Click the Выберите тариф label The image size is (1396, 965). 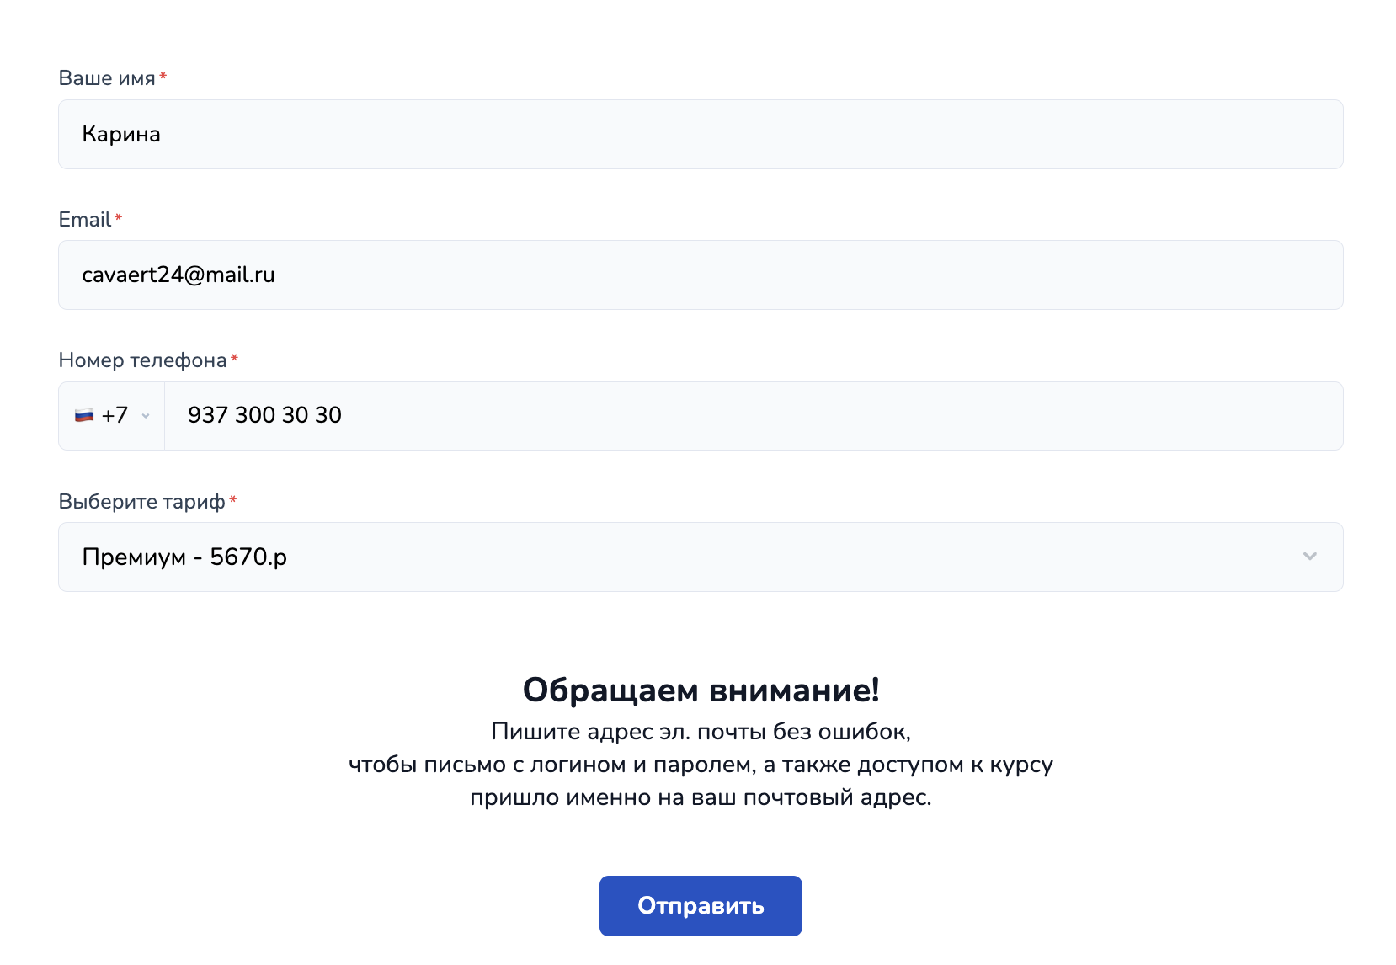141,502
